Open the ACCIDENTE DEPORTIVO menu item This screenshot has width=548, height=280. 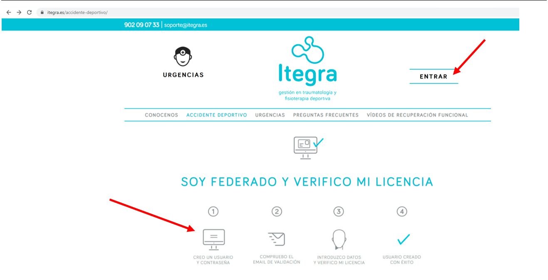pyautogui.click(x=217, y=115)
